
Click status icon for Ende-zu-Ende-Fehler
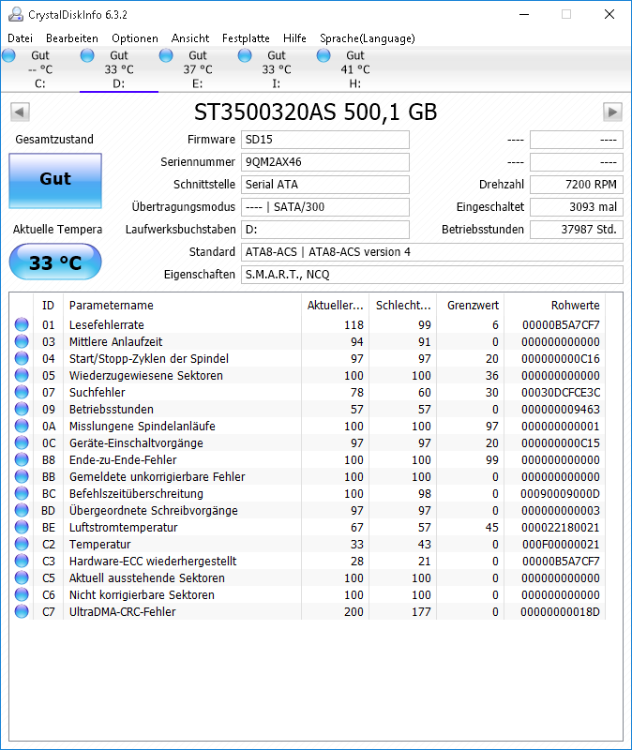[22, 459]
